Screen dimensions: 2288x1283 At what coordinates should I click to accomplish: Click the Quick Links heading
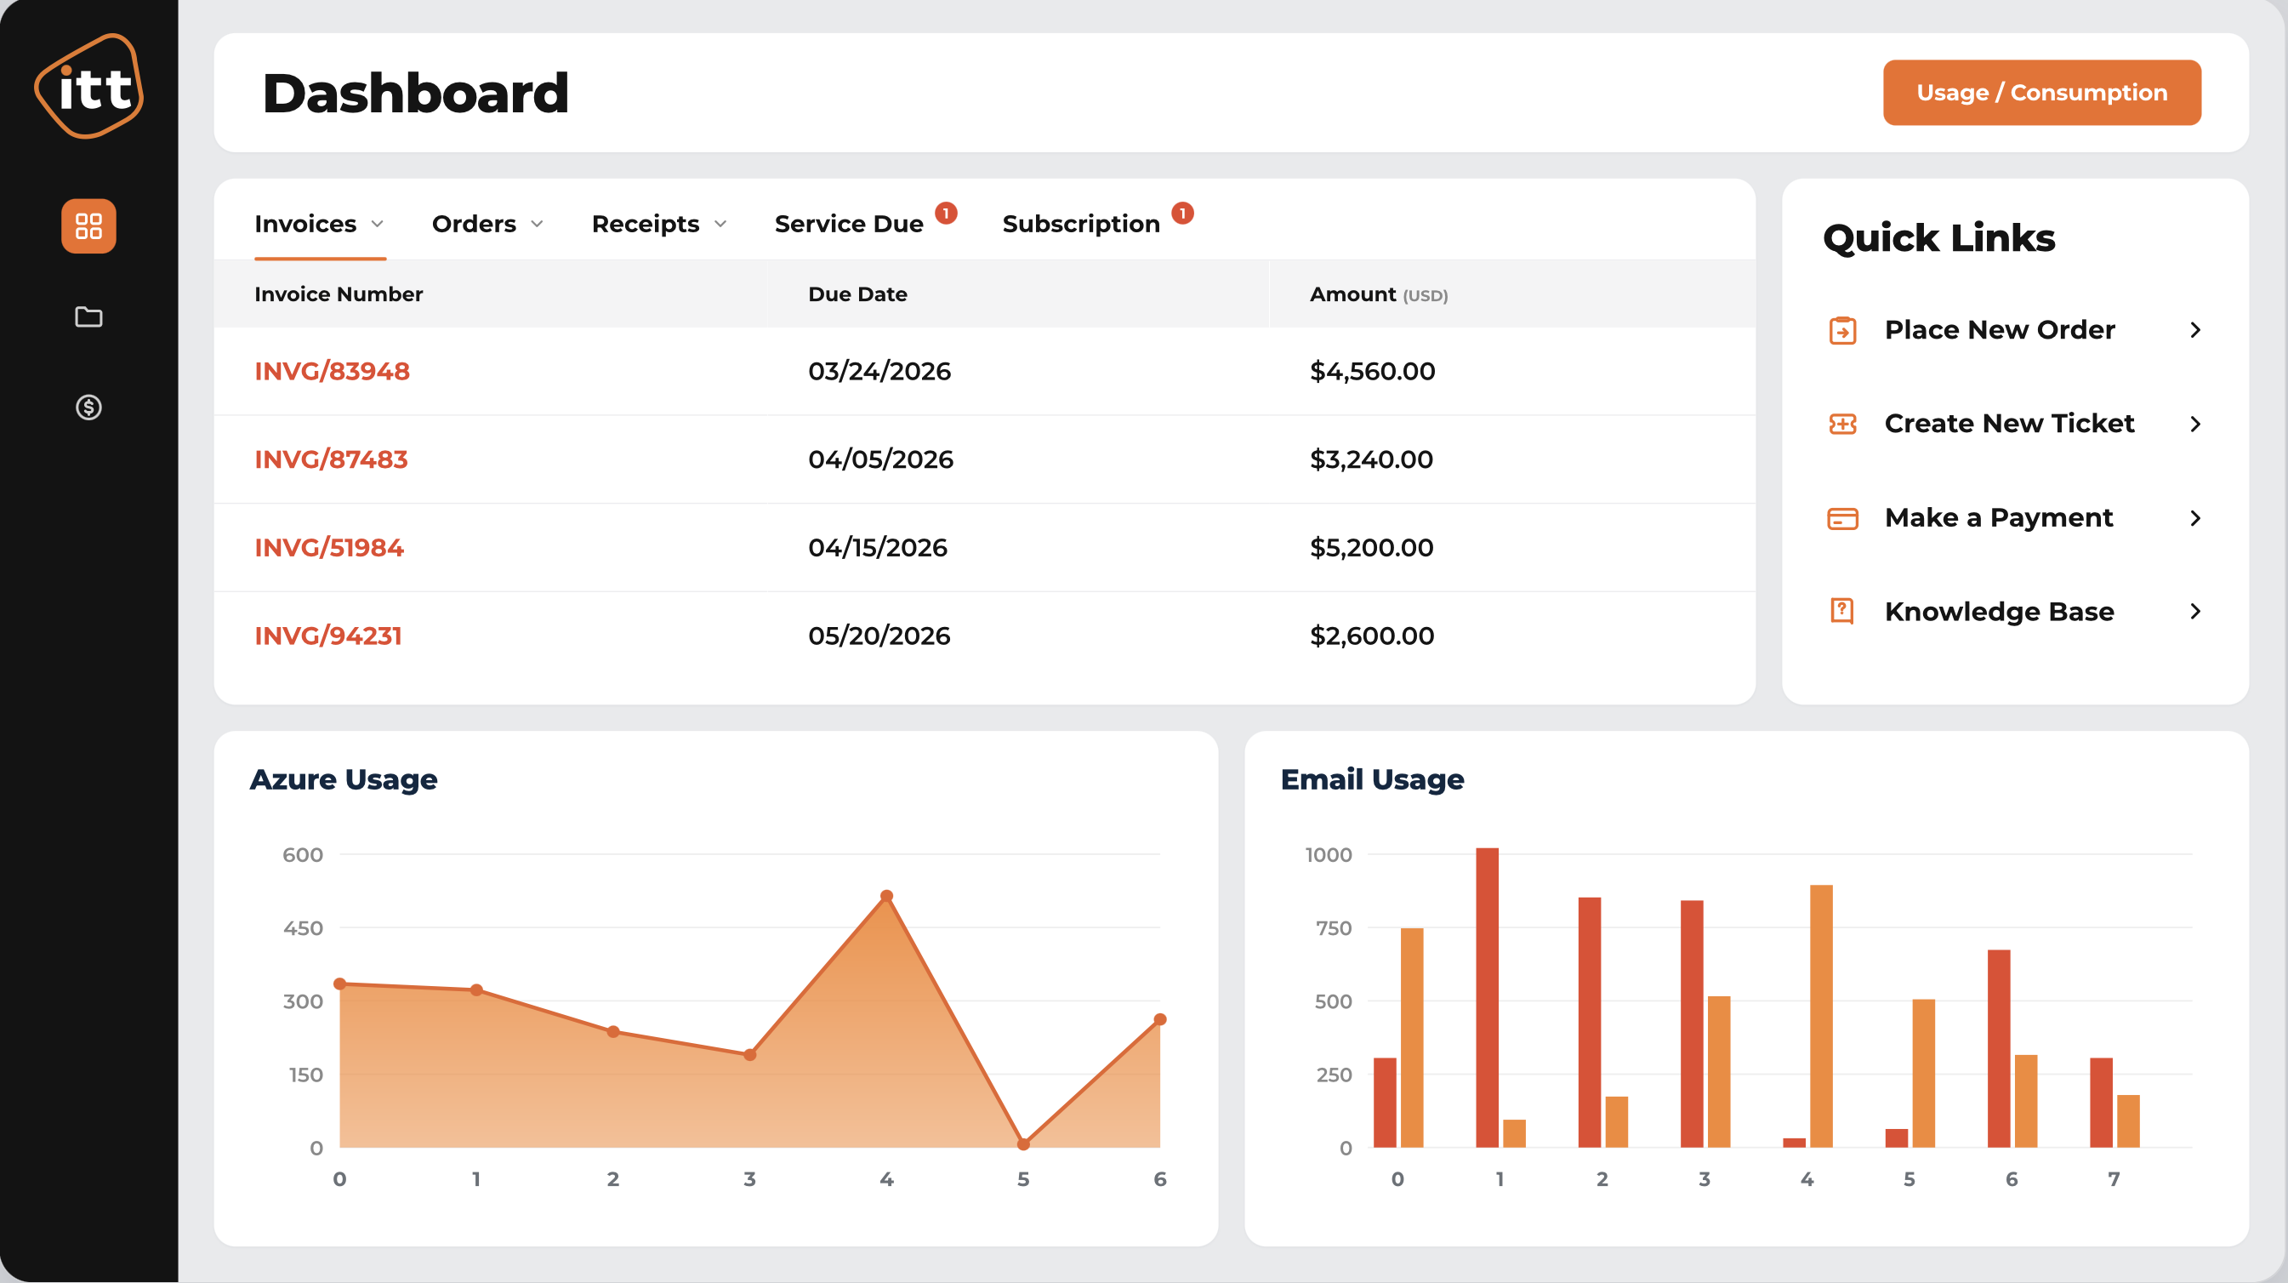point(1939,238)
